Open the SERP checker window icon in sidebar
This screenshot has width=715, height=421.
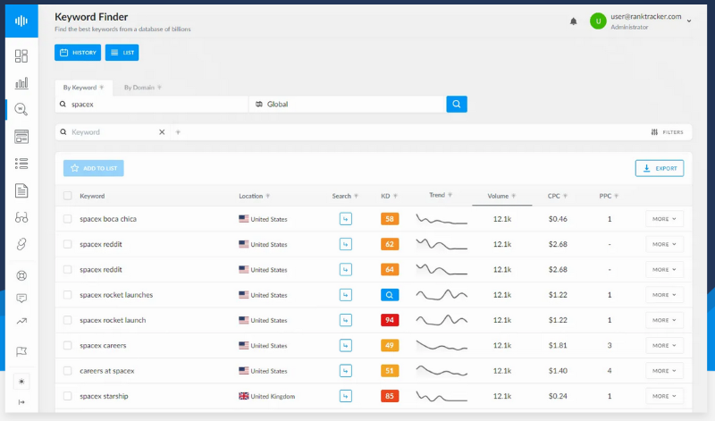21,137
